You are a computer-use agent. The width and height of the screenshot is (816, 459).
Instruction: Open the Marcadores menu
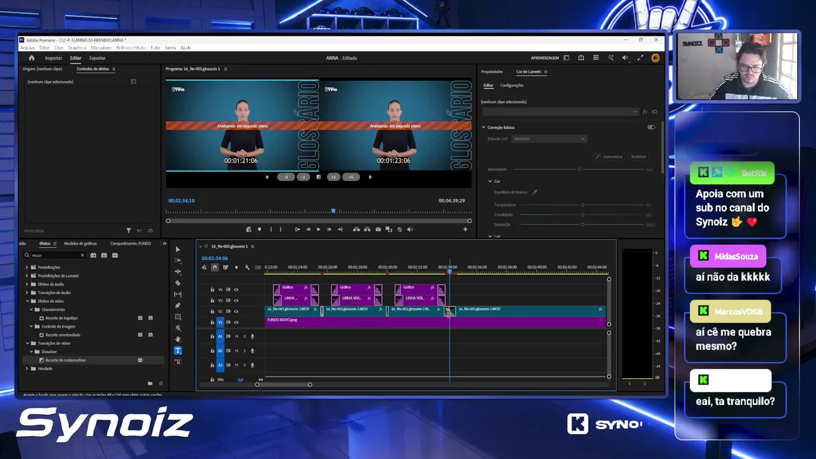coord(101,48)
